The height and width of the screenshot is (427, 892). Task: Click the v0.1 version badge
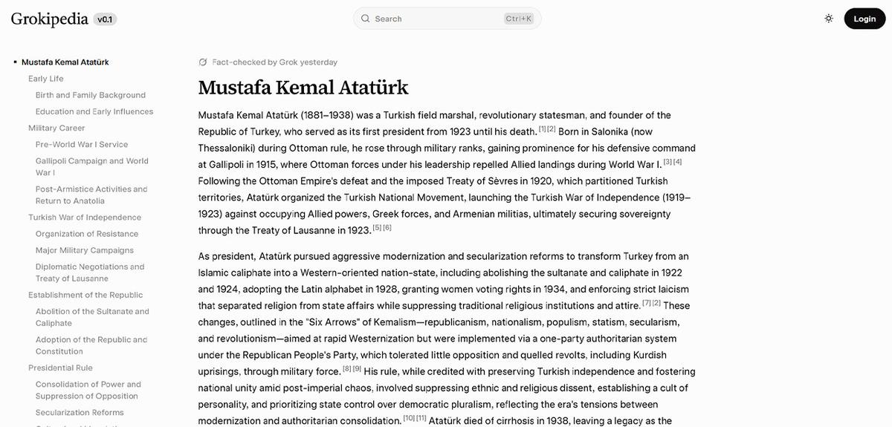pos(105,19)
